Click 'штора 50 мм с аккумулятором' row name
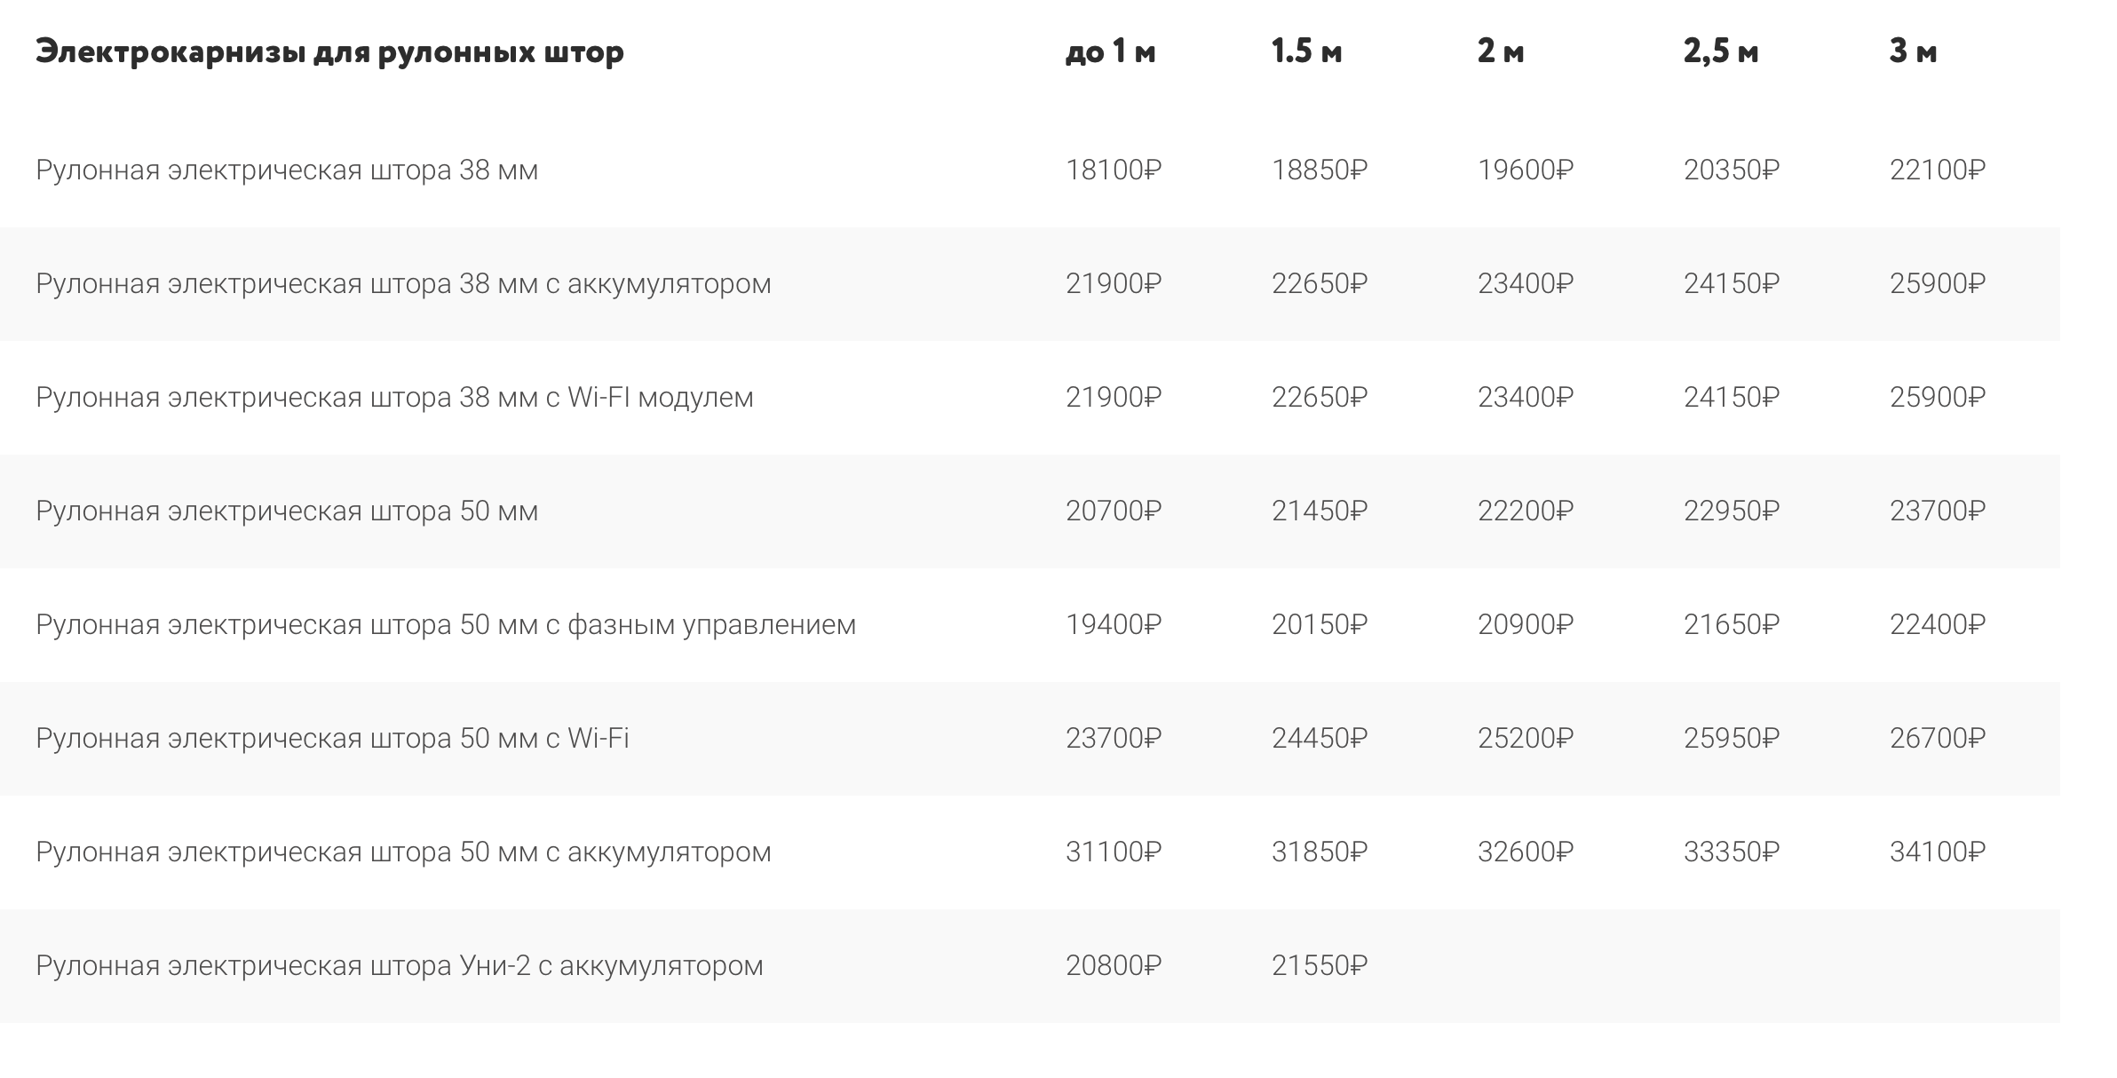2117x1078 pixels. [403, 852]
